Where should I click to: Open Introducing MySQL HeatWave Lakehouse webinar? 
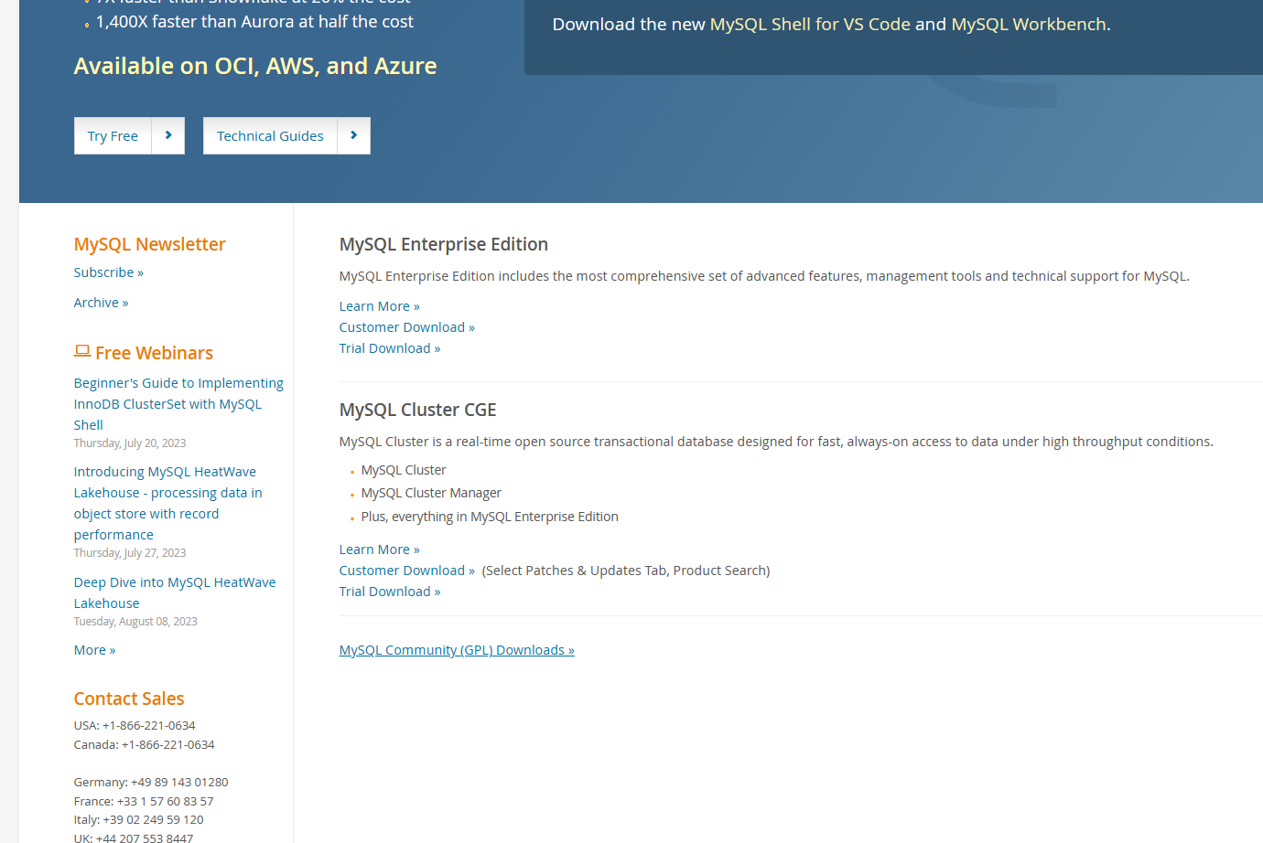(168, 503)
